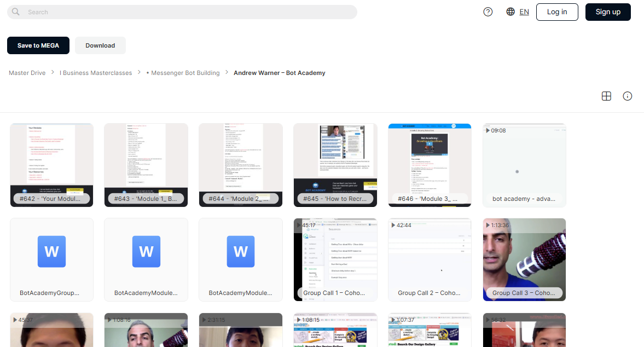Open the 1:07:37 duration video thumbnail
The height and width of the screenshot is (347, 644).
coord(430,330)
